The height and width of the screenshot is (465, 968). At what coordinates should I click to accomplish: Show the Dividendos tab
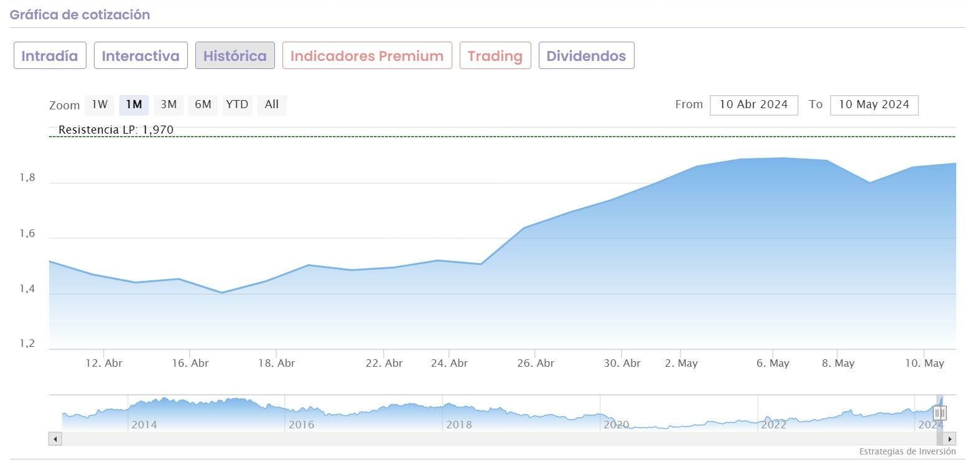(x=586, y=56)
